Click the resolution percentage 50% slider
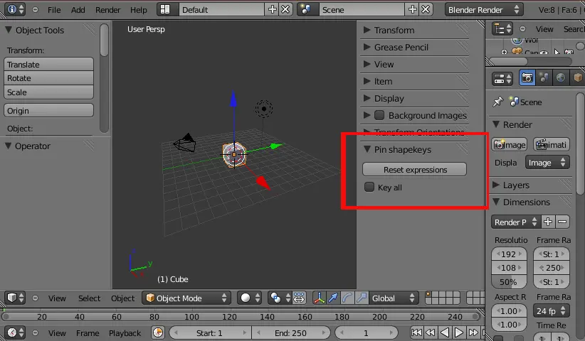This screenshot has height=341, width=585. 508,281
